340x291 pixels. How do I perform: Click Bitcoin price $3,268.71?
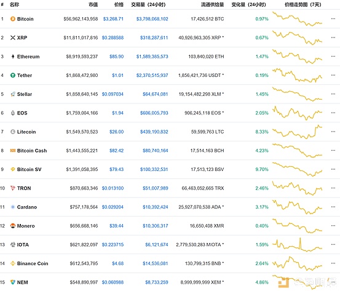(x=113, y=19)
